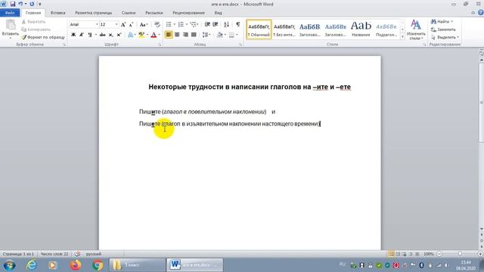
Task: Apply numbered list
Action: tap(181, 24)
